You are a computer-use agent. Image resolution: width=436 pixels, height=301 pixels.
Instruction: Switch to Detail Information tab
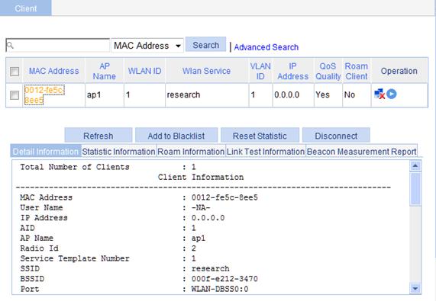point(46,152)
